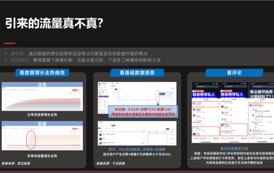274x173 pixels.
Task: Open the 刷量 abnormal growth chart thumbnail
Action: tap(42, 136)
